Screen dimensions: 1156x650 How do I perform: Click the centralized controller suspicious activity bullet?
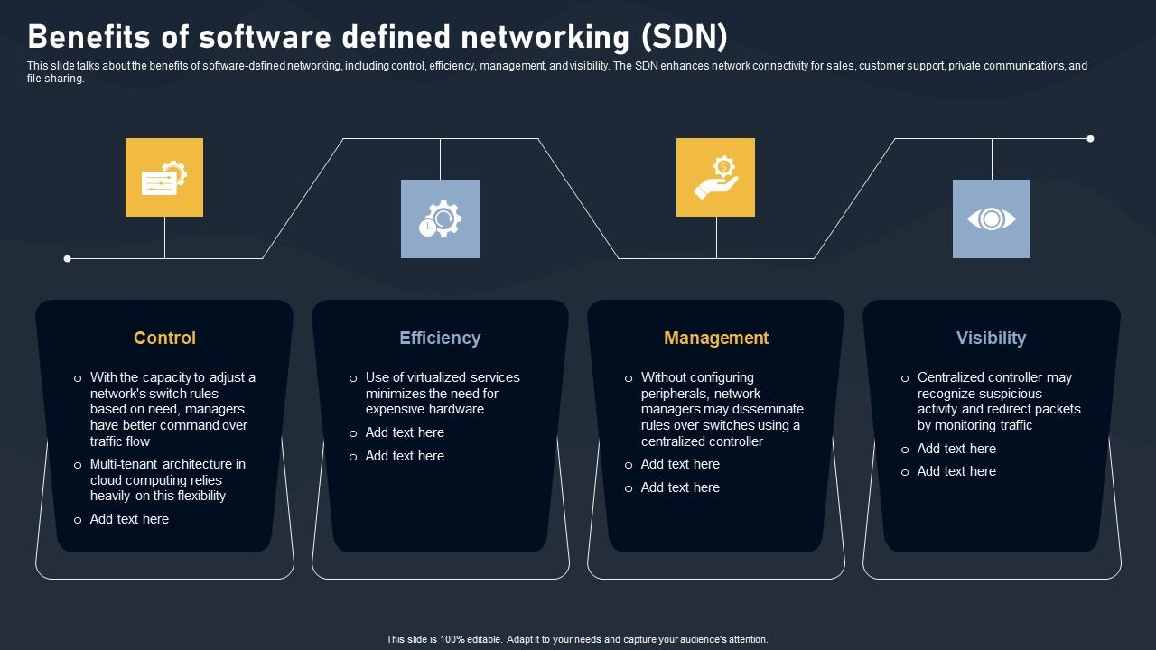[998, 401]
